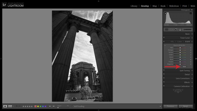Expand the Effects panel
The height and width of the screenshot is (111, 197).
[192, 82]
